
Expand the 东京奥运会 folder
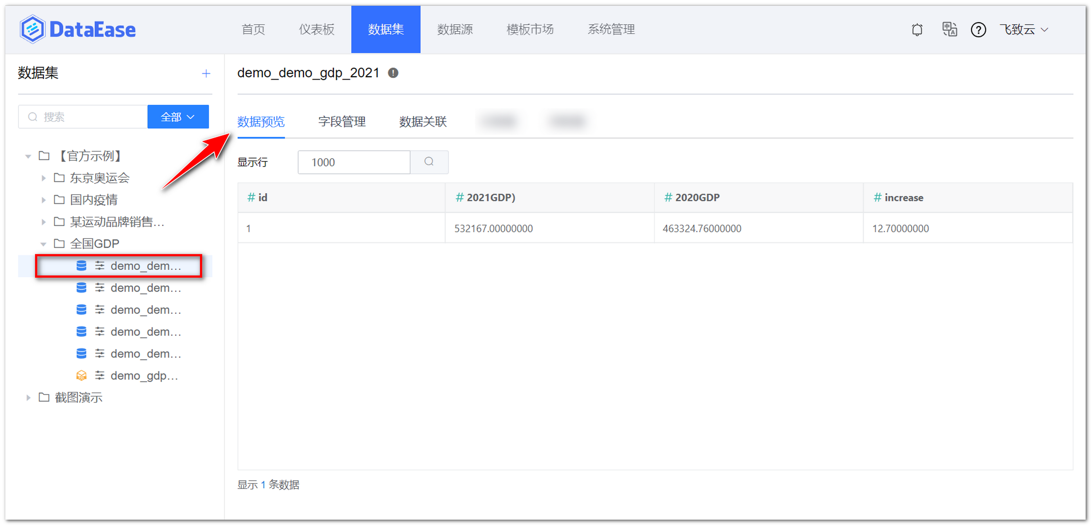[44, 178]
